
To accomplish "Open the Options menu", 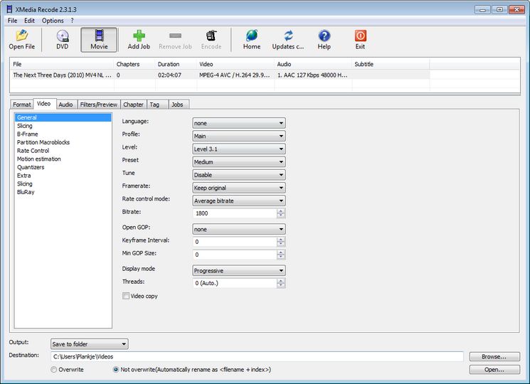I will [x=53, y=21].
